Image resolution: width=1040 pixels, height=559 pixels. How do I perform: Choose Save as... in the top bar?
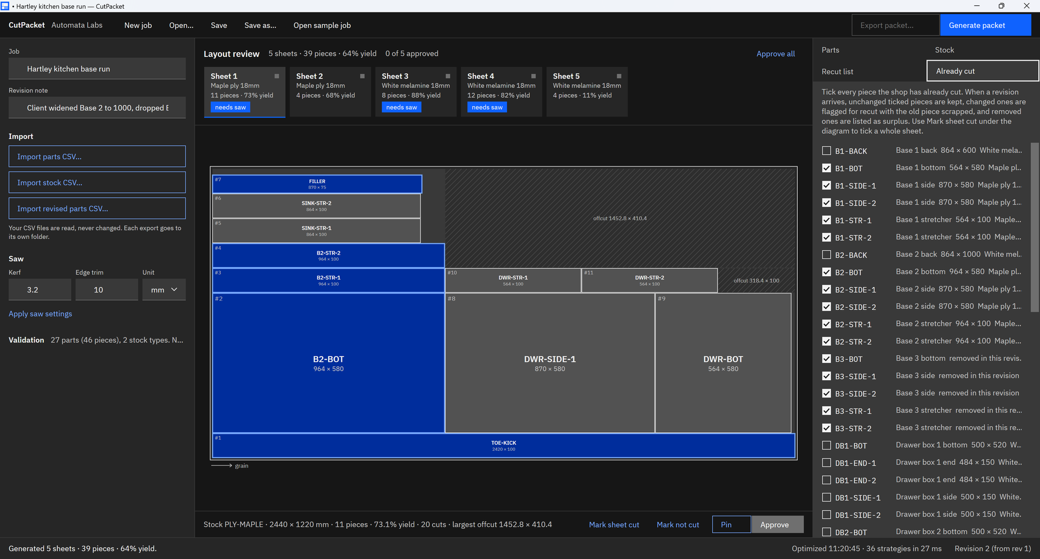click(260, 25)
